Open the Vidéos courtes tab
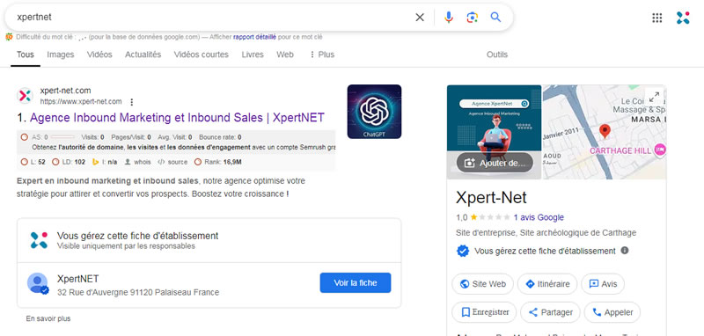Screen dimensions: 704x336 click(202, 55)
